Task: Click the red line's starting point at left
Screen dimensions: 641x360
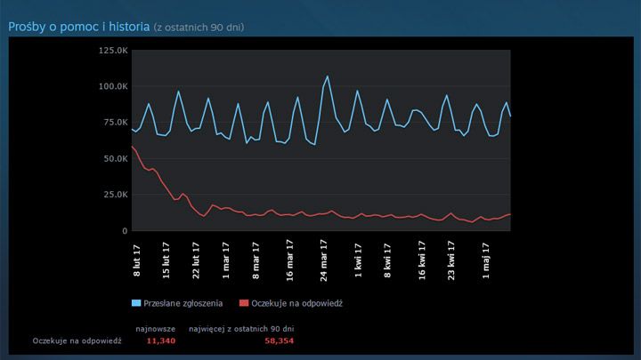Action: (133, 146)
